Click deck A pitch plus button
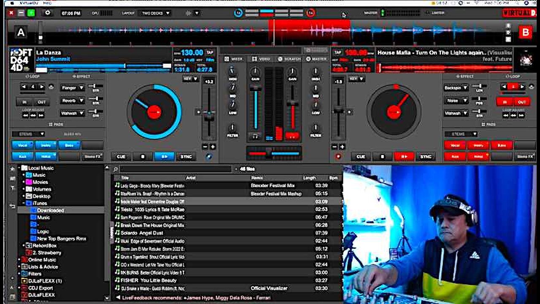Viewport: 540px width, 304px height. coord(213,147)
